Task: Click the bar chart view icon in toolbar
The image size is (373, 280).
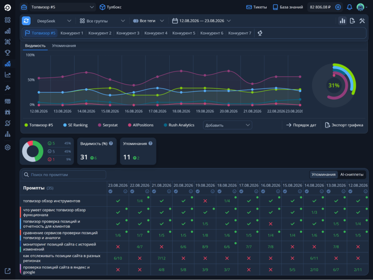Action: [x=342, y=21]
